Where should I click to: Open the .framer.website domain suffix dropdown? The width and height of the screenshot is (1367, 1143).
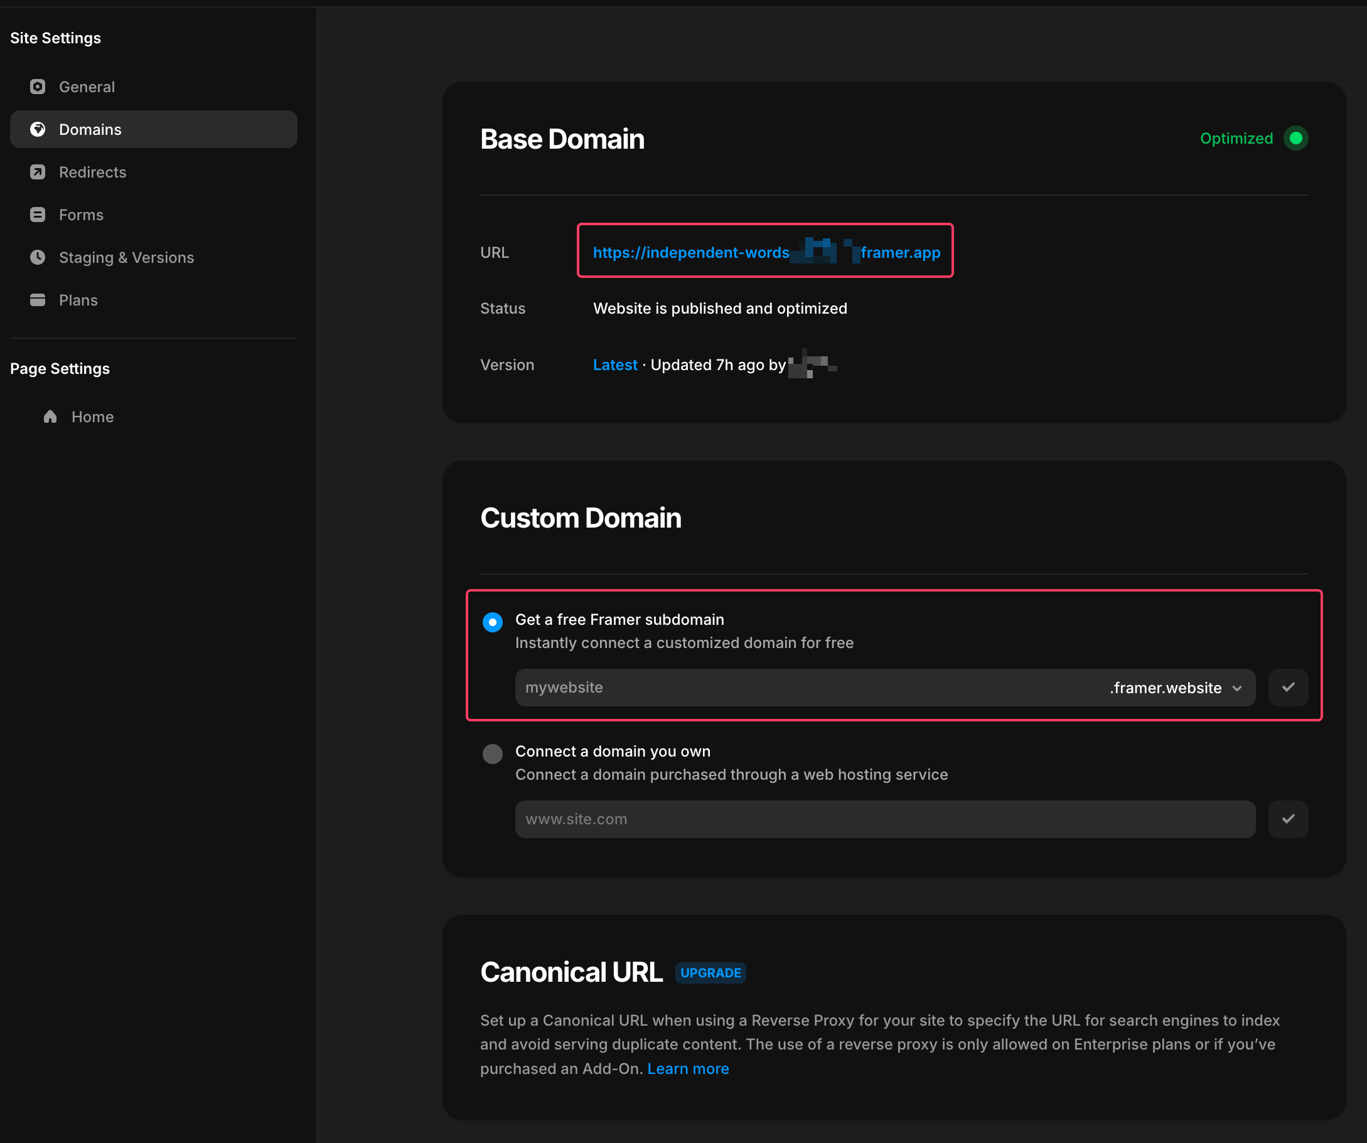pyautogui.click(x=1176, y=688)
